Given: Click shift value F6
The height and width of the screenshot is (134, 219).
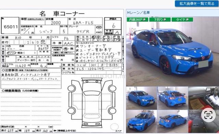Looking at the screenshot, I should tap(66, 39).
